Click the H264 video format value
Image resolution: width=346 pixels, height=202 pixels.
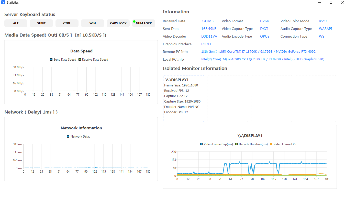click(x=264, y=21)
